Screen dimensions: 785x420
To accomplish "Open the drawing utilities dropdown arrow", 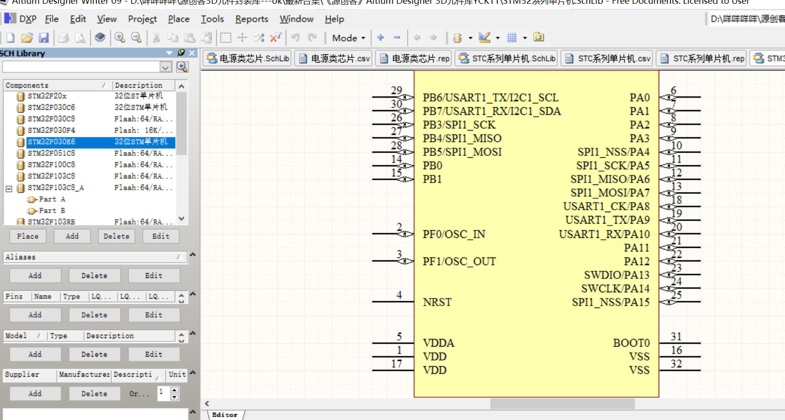I will [x=498, y=38].
